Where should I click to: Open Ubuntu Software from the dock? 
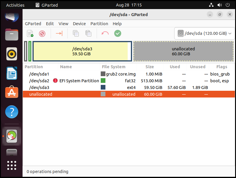click(x=12, y=93)
